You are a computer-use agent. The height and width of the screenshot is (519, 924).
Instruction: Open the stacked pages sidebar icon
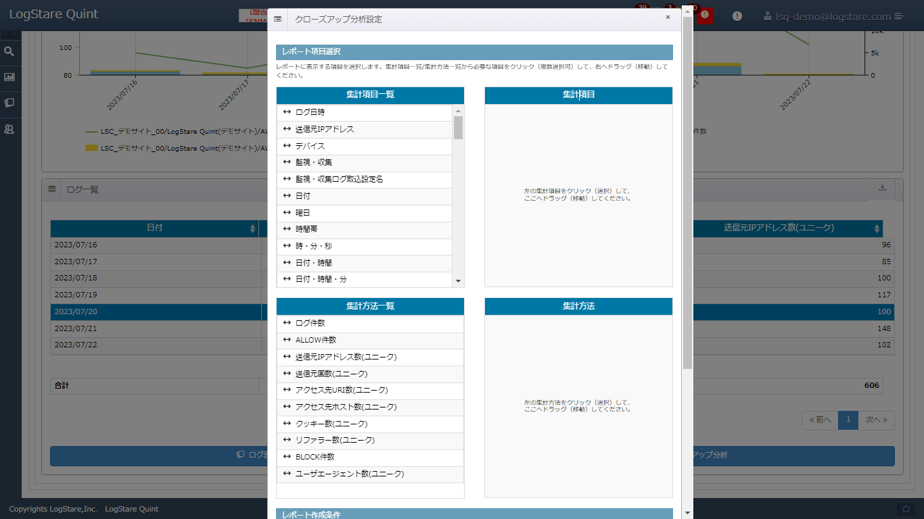[9, 103]
